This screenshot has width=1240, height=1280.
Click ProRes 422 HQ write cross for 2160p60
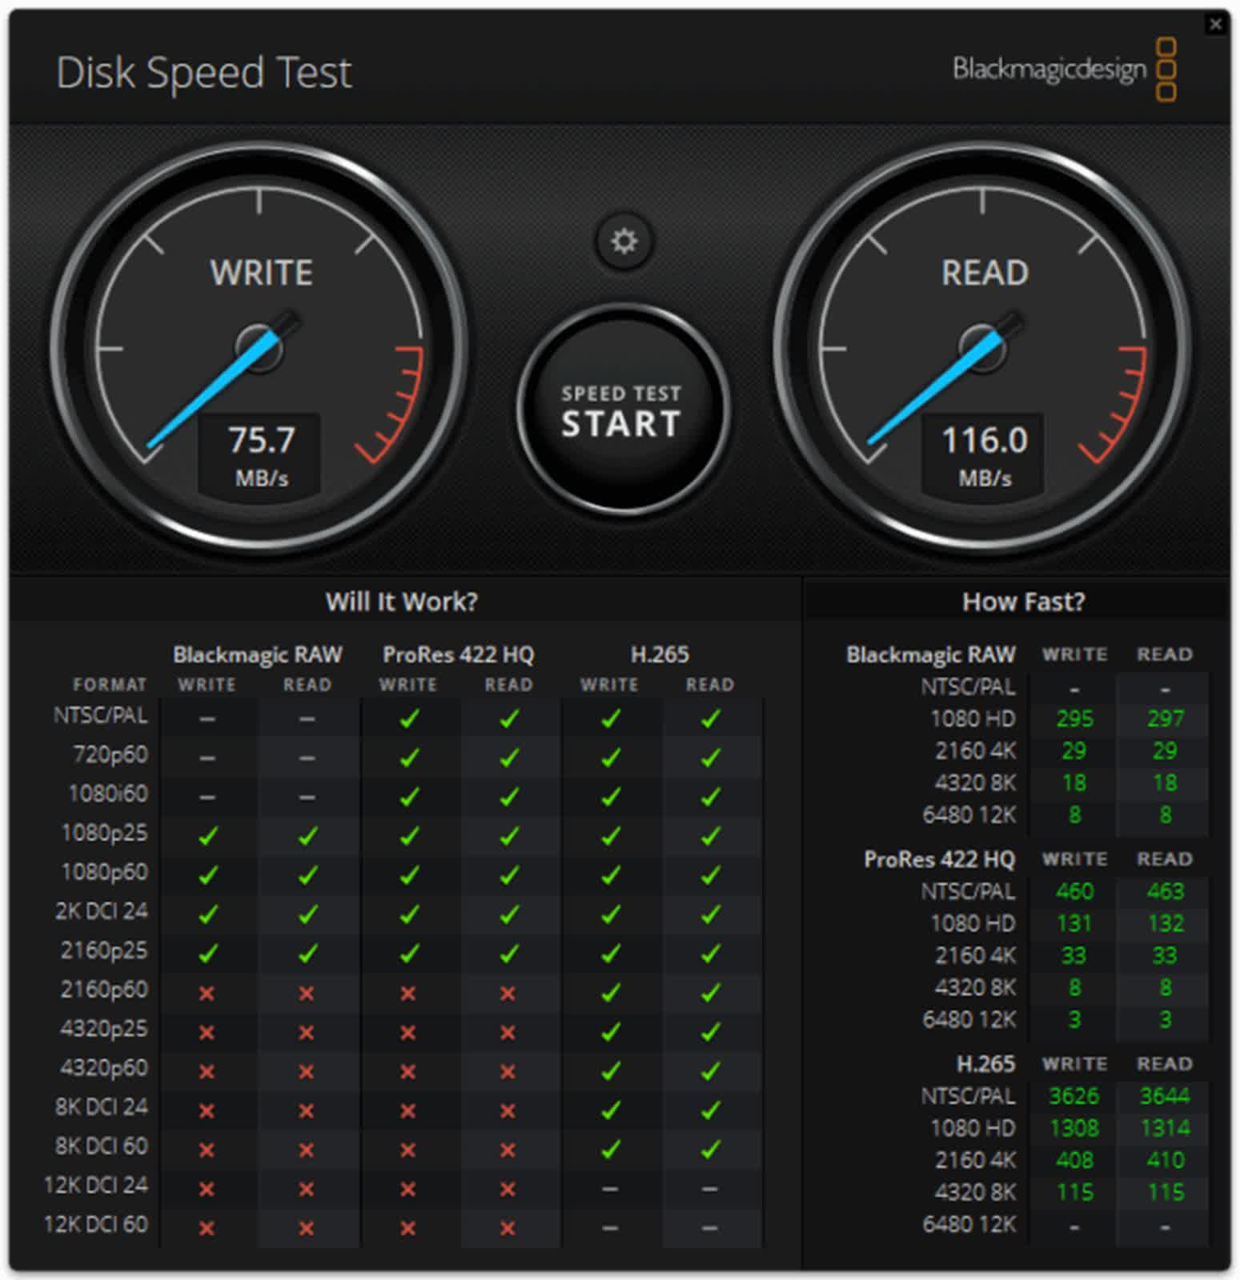click(x=407, y=994)
